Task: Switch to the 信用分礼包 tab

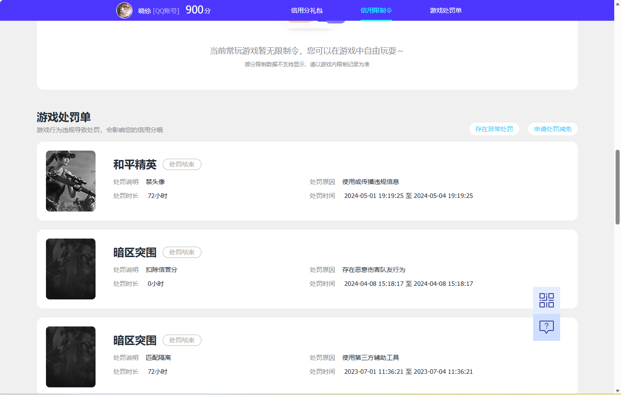Action: (x=306, y=10)
